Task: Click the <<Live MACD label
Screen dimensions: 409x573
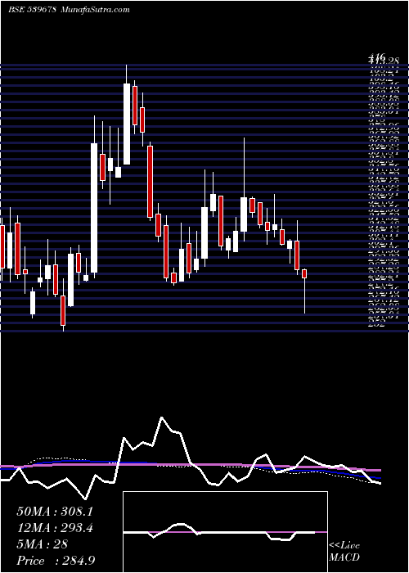Action: (x=344, y=552)
